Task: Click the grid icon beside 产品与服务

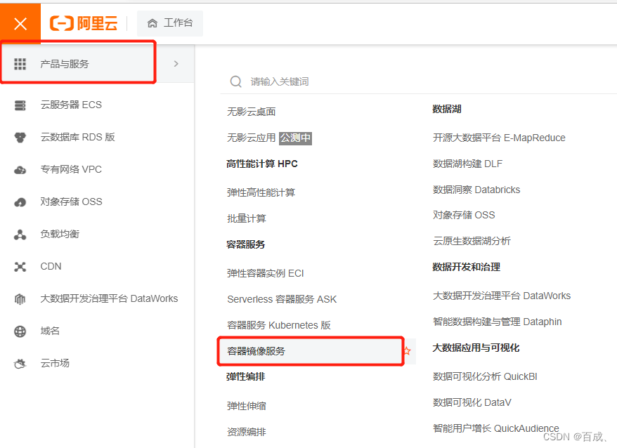Action: point(20,64)
